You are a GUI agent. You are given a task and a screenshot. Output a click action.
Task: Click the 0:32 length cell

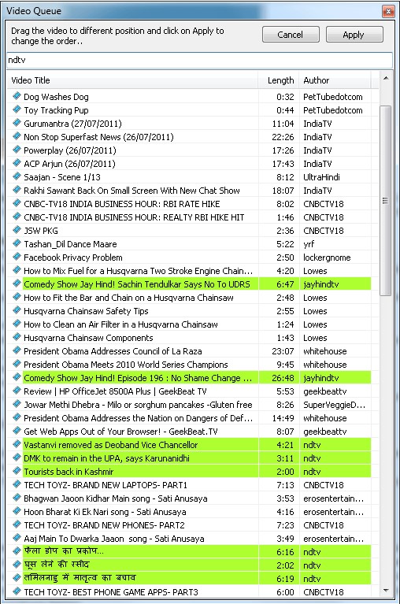tap(285, 97)
